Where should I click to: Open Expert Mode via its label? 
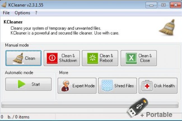pos(83,86)
